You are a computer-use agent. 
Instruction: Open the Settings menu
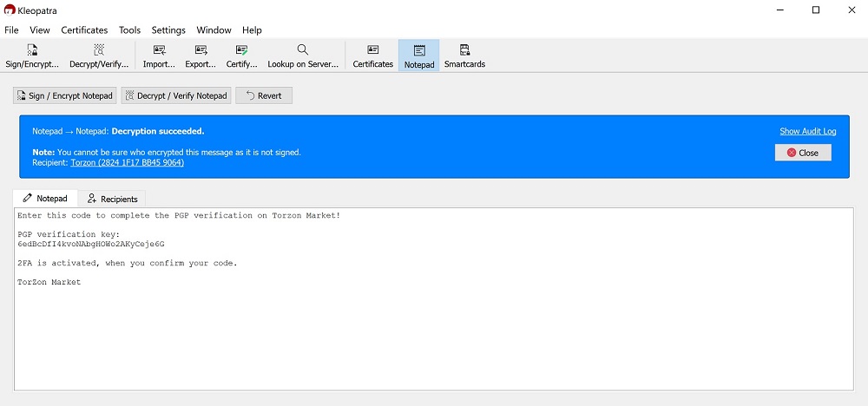168,29
